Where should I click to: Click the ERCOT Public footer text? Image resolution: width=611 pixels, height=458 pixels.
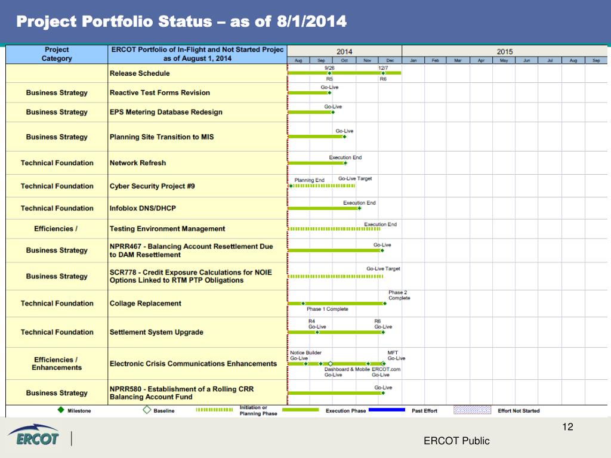[456, 441]
